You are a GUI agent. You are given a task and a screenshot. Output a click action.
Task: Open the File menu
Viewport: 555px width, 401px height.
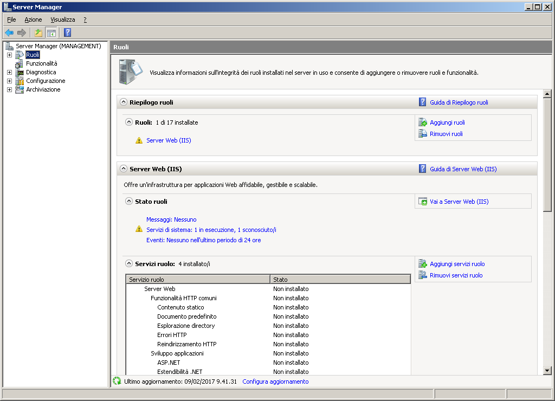(11, 20)
